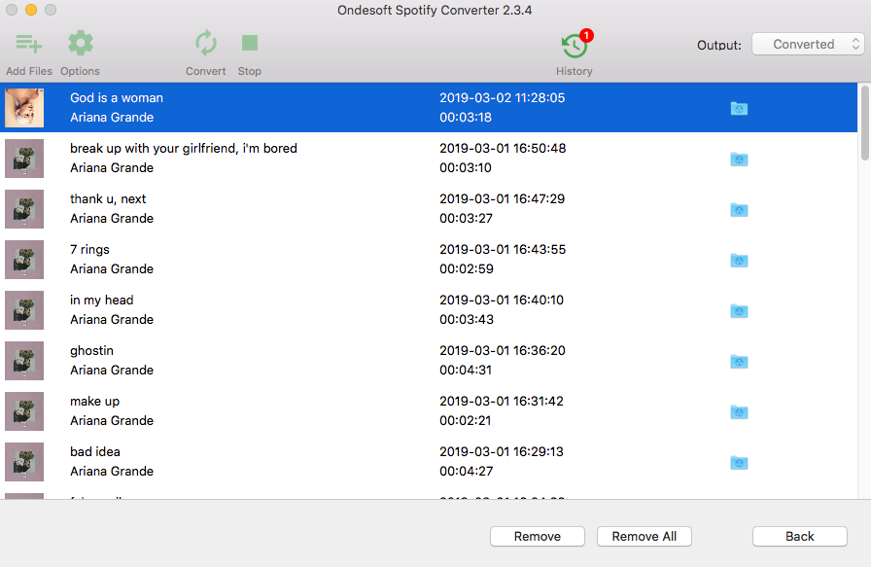Minimize the Ondesoft Spotify Converter window

pos(31,10)
